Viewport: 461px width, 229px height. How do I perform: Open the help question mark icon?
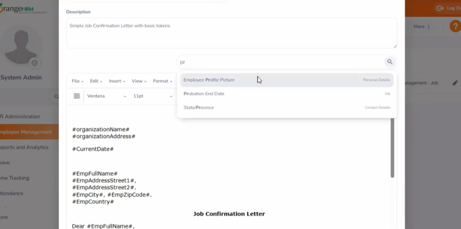click(455, 27)
